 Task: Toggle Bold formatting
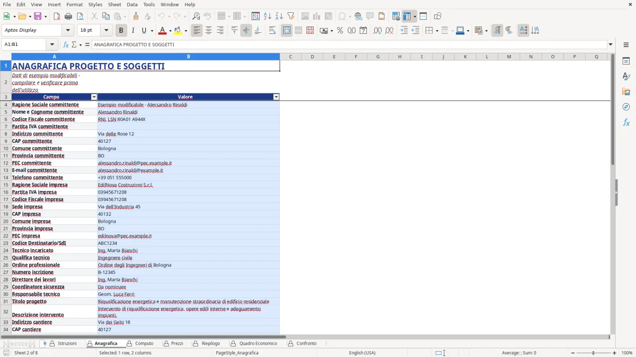click(121, 31)
